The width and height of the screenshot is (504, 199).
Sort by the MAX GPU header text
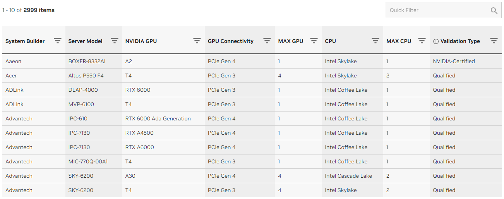click(291, 41)
